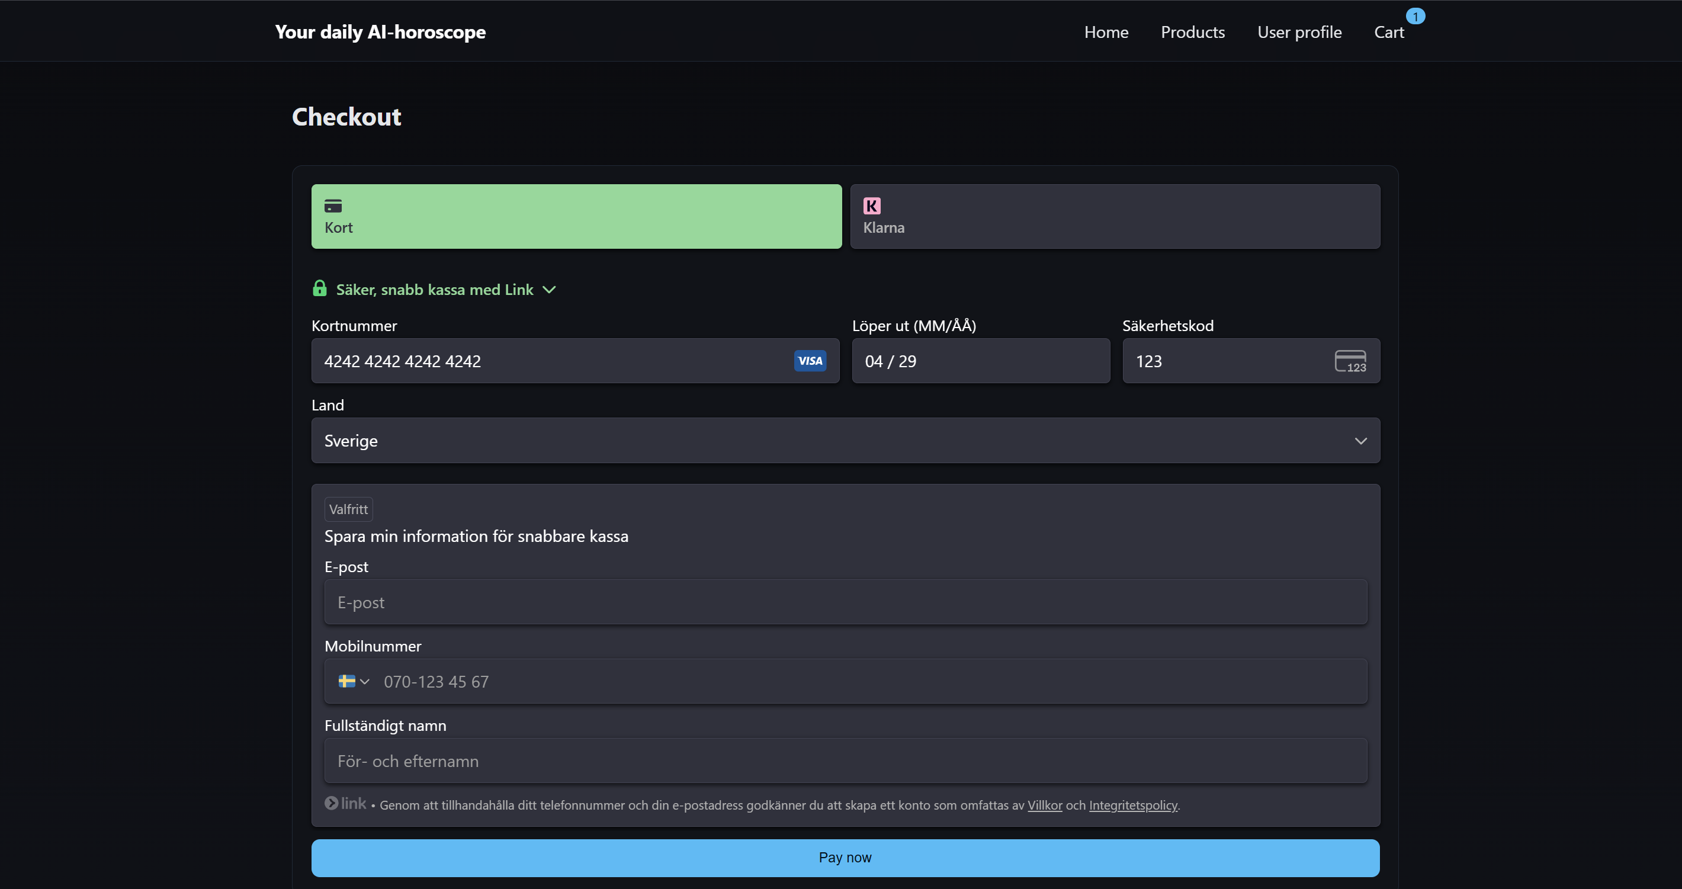Click the cart badge showing 1
This screenshot has height=889, width=1682.
[x=1415, y=17]
